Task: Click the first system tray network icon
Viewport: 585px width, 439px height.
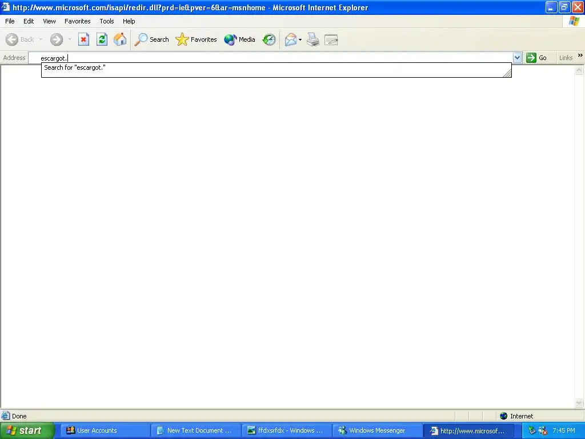Action: pos(532,430)
